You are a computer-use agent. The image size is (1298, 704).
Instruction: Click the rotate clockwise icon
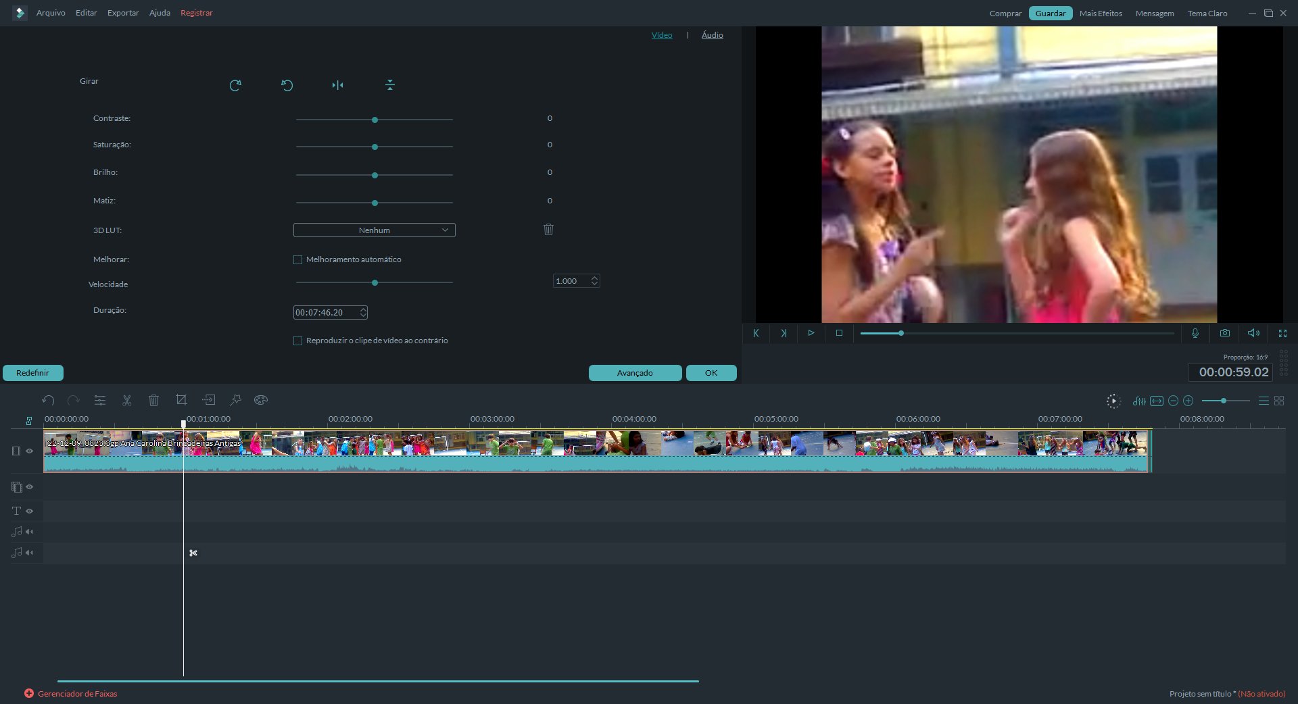pyautogui.click(x=235, y=85)
